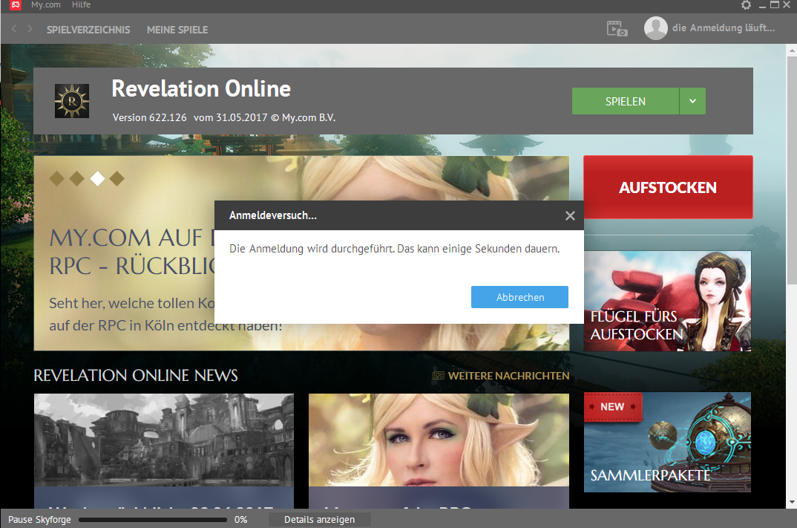The width and height of the screenshot is (797, 528).
Task: Open the Hilfe menu
Action: click(82, 4)
